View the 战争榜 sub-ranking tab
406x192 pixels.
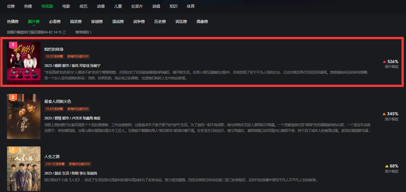(x=139, y=22)
